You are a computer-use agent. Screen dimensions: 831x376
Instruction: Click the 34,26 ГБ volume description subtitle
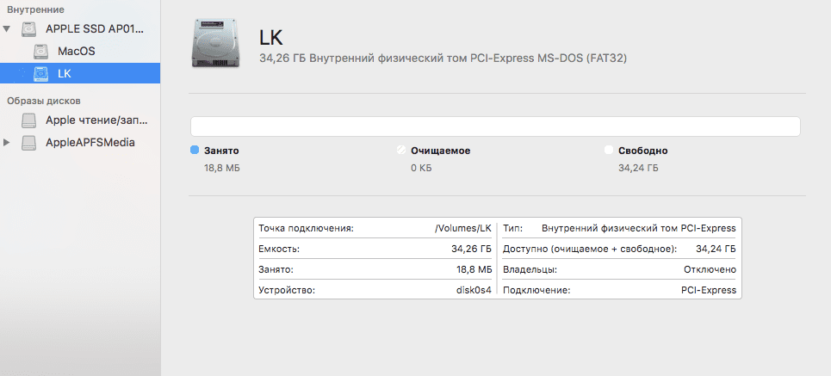click(x=443, y=59)
